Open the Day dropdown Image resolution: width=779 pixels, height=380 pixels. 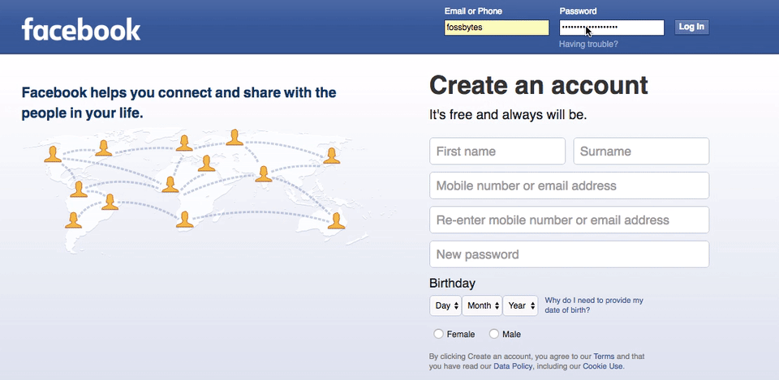(x=445, y=305)
